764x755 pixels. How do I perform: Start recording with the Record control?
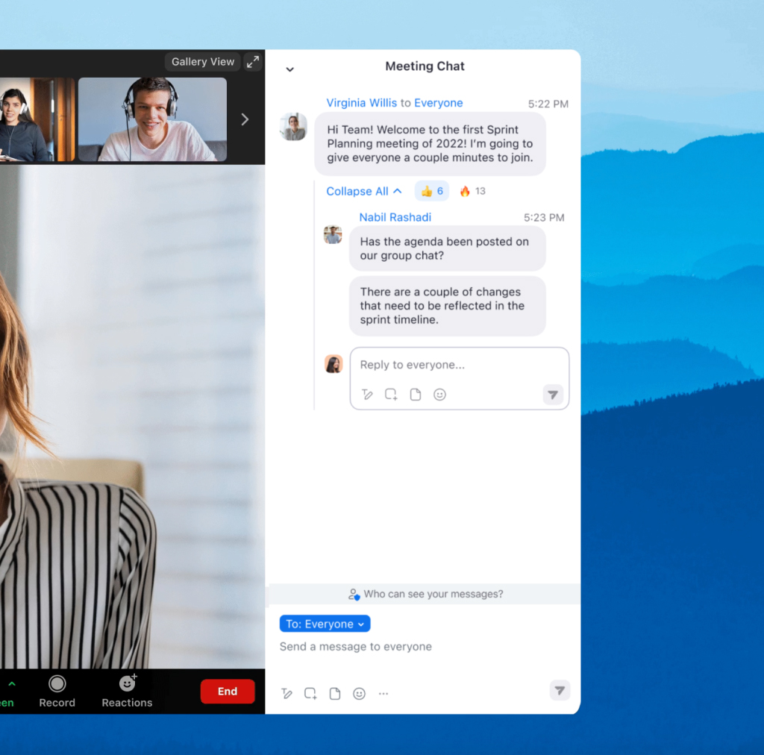(x=57, y=691)
